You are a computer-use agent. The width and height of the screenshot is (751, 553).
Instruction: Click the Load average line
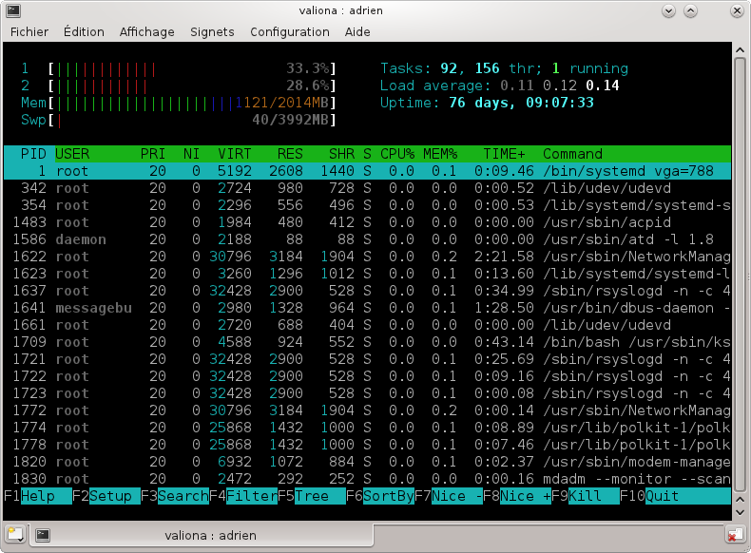pyautogui.click(x=499, y=86)
